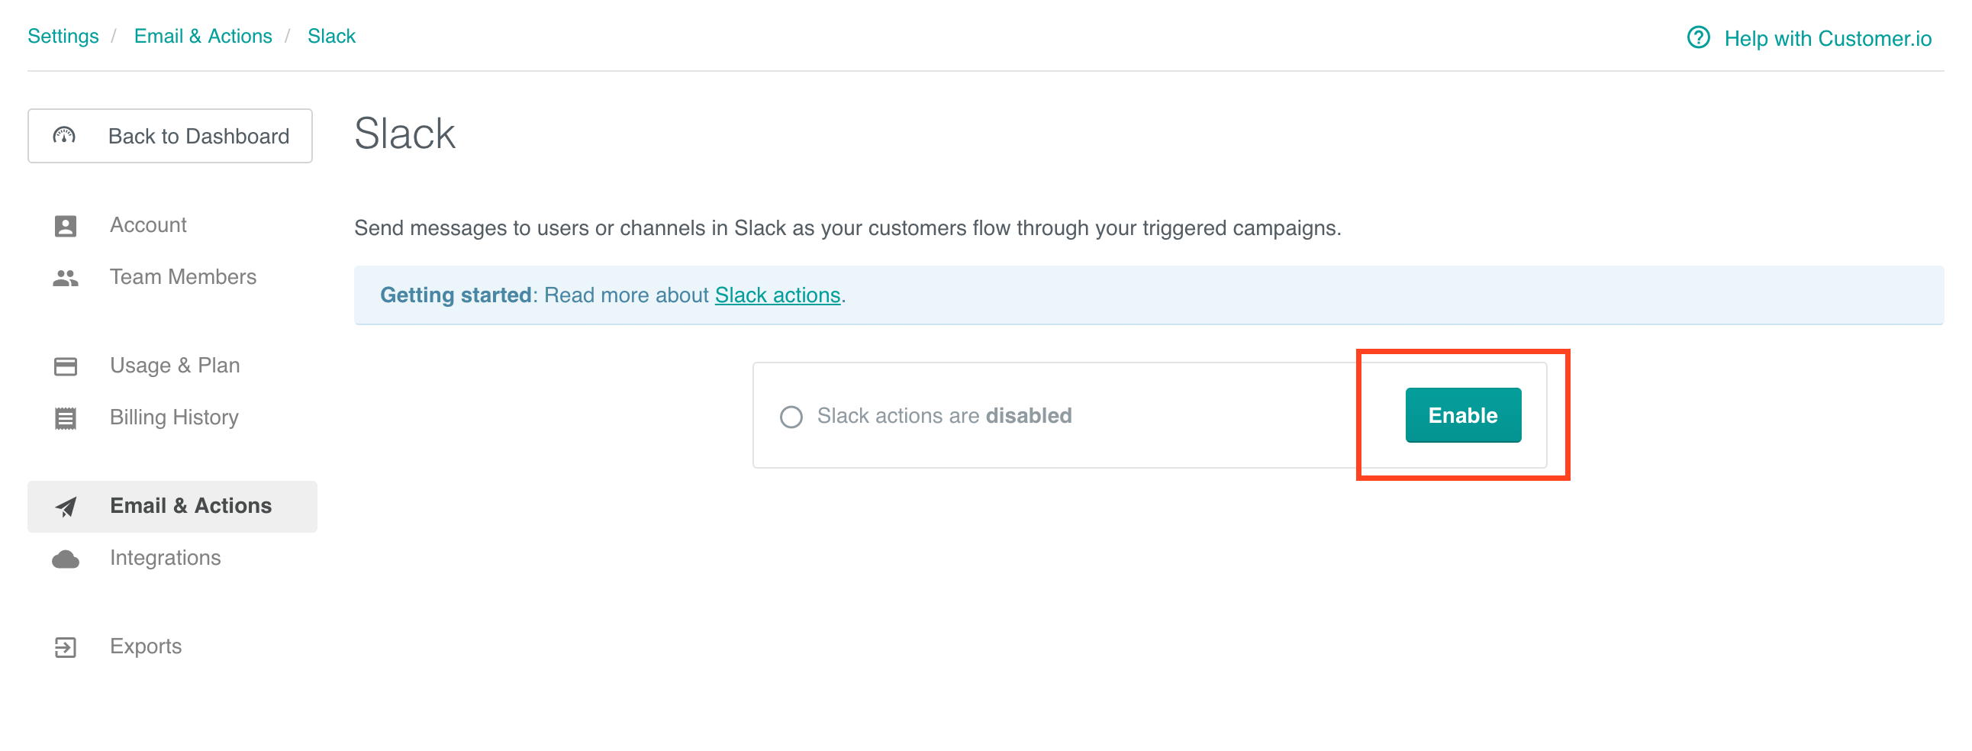Open the Integrations settings page
This screenshot has width=1972, height=751.
click(x=165, y=559)
